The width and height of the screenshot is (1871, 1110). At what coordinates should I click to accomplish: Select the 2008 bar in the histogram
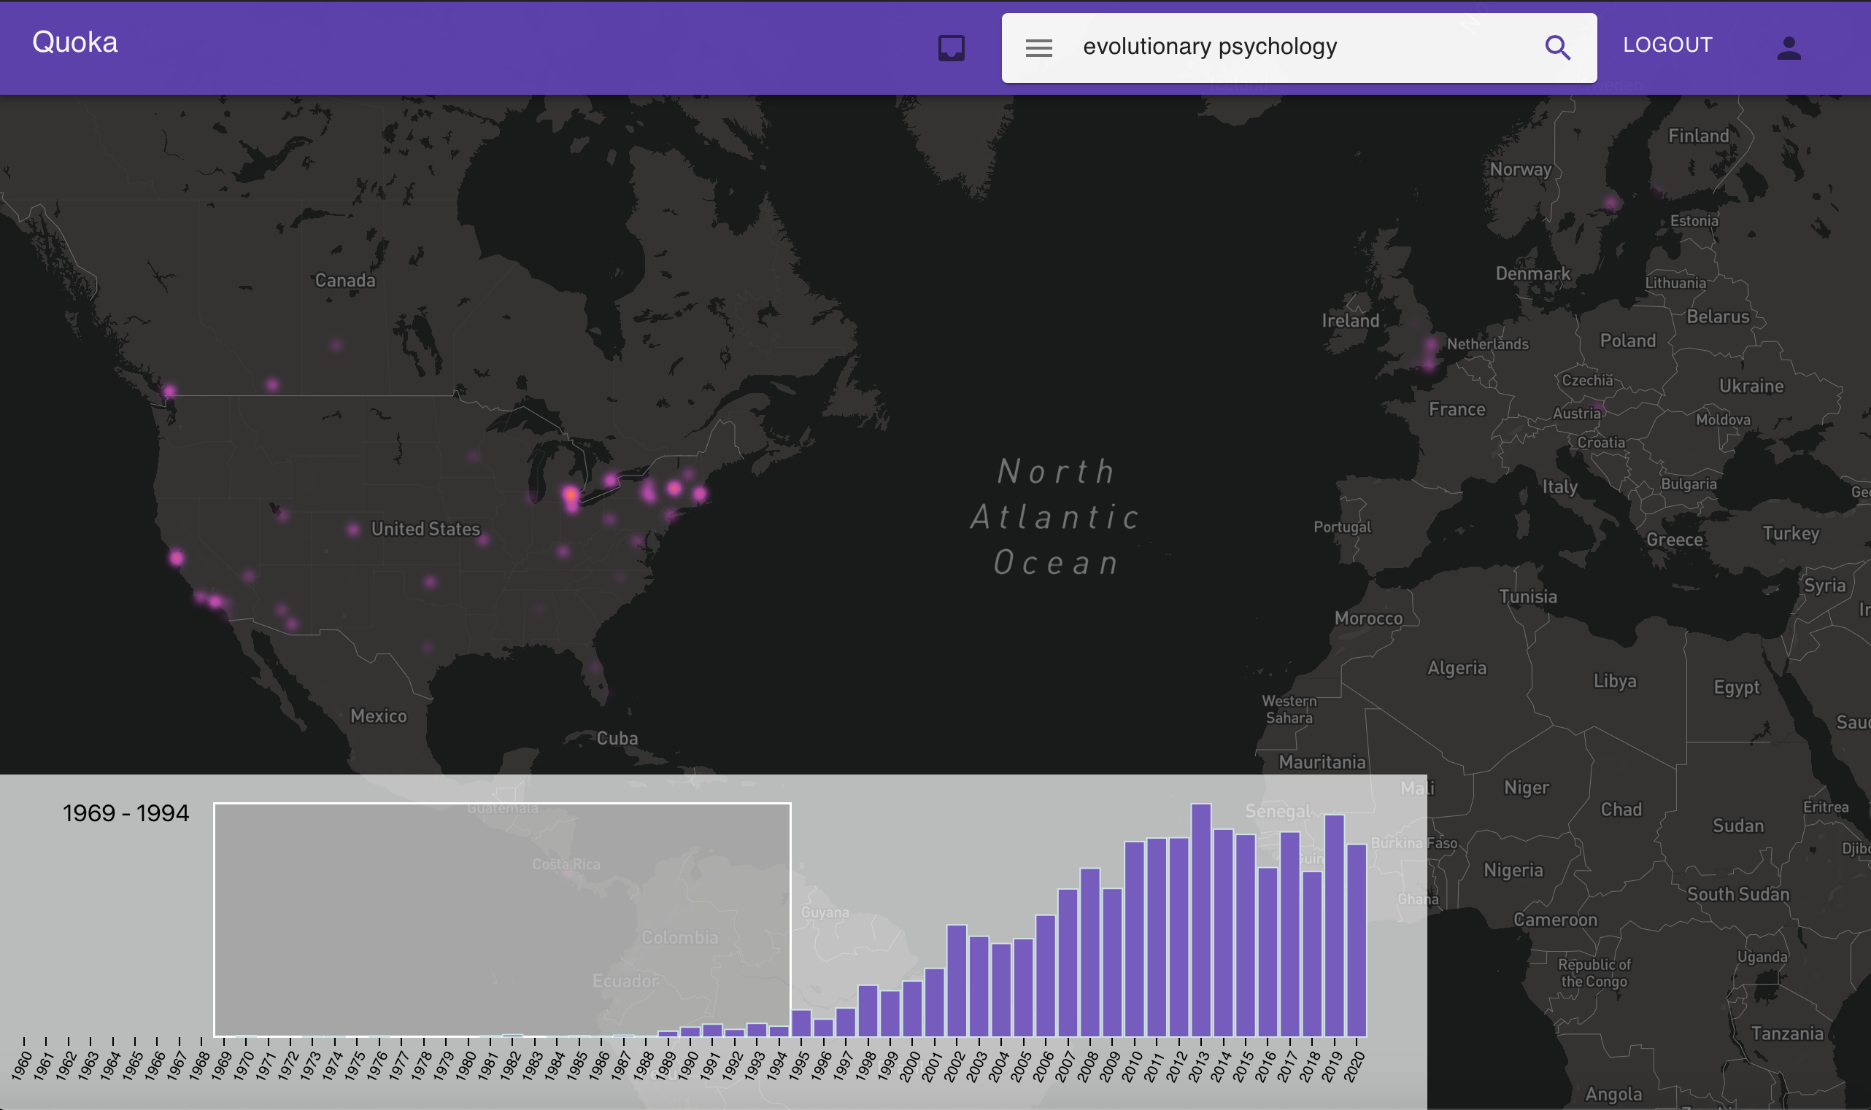(x=1089, y=952)
